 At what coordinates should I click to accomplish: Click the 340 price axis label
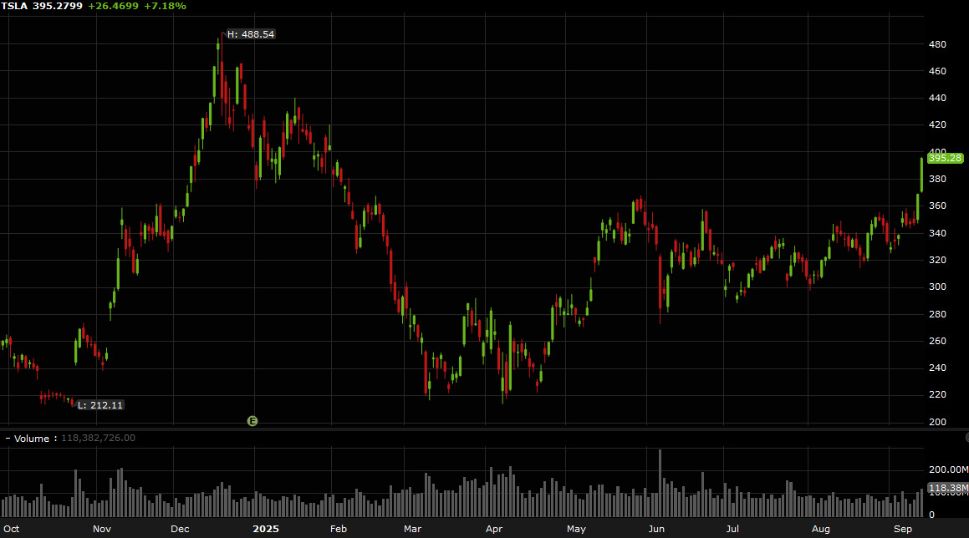click(x=937, y=233)
